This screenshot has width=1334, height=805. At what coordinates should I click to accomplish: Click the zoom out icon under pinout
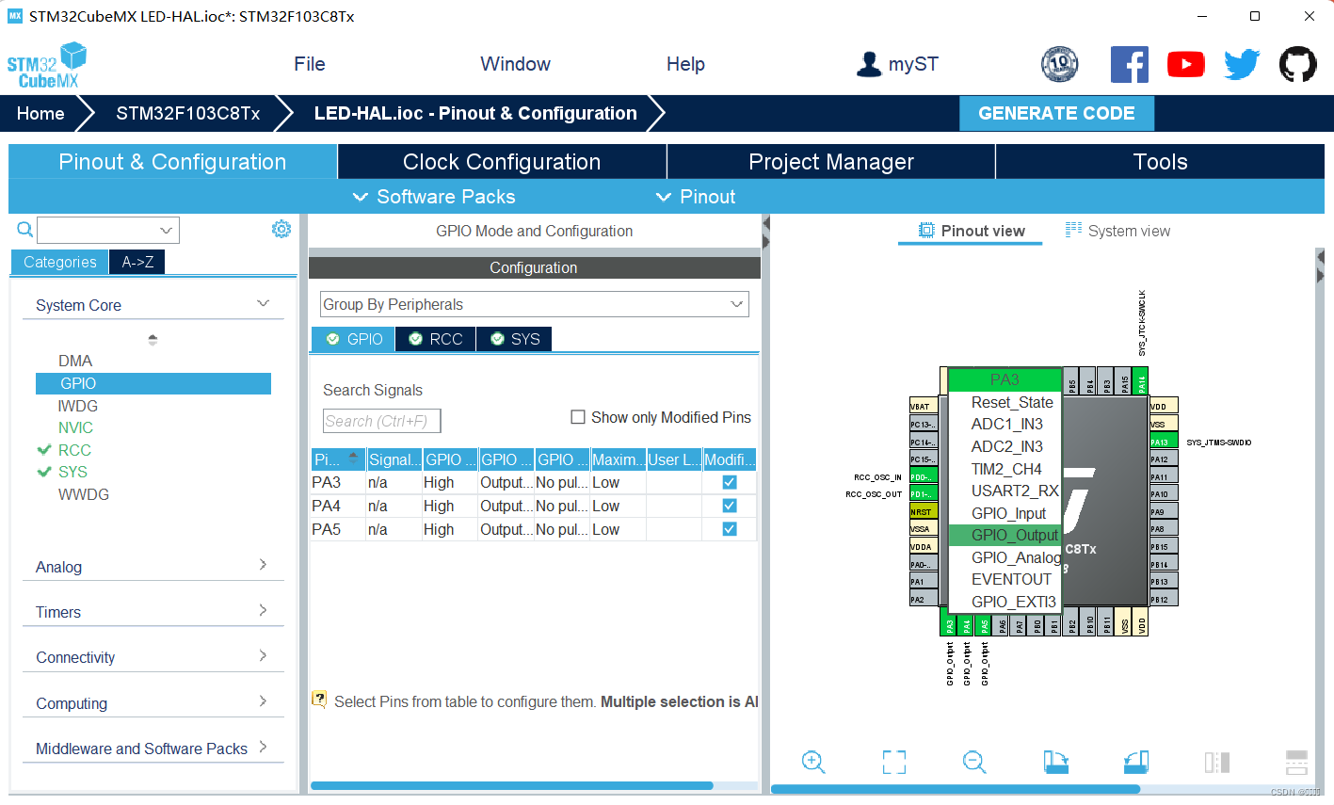974,762
